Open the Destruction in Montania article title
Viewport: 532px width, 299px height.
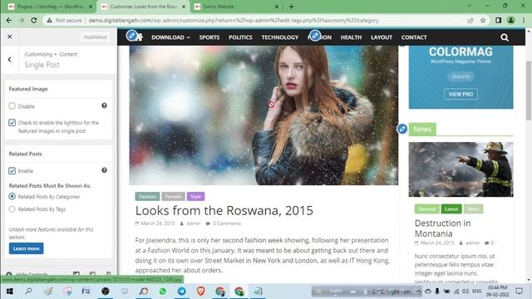tap(442, 228)
